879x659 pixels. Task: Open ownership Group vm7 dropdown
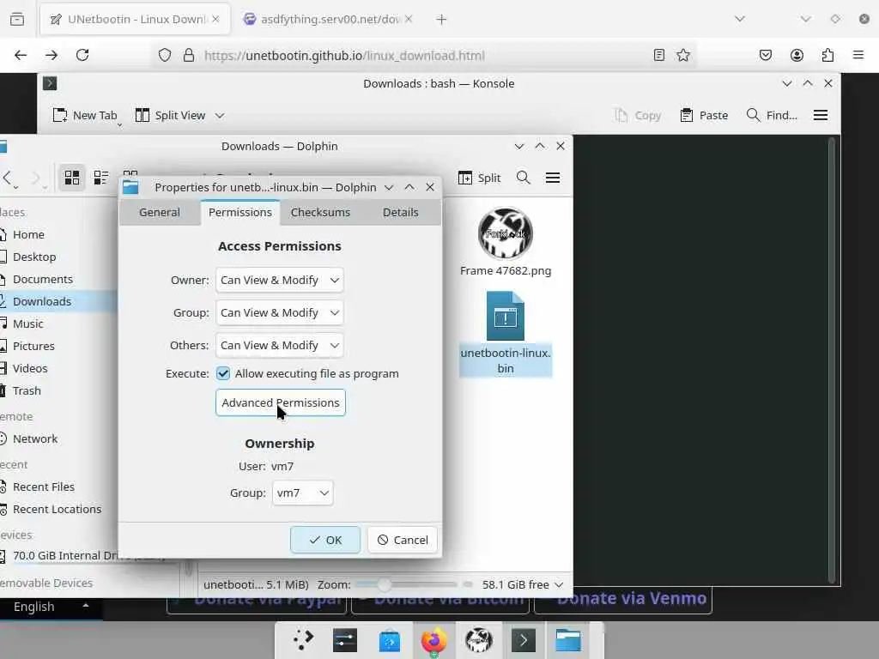(303, 493)
